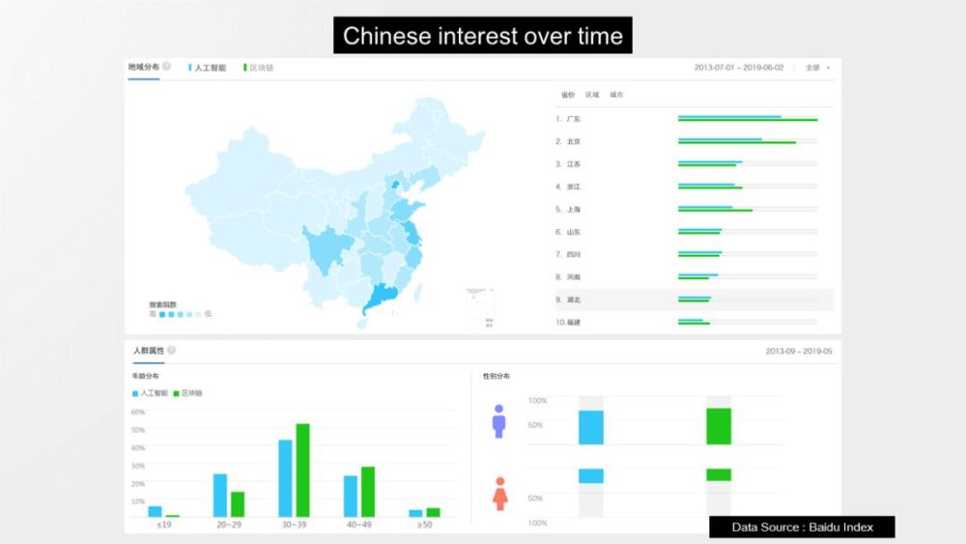
Task: Click the '40~49' age axis label
Action: click(x=359, y=525)
